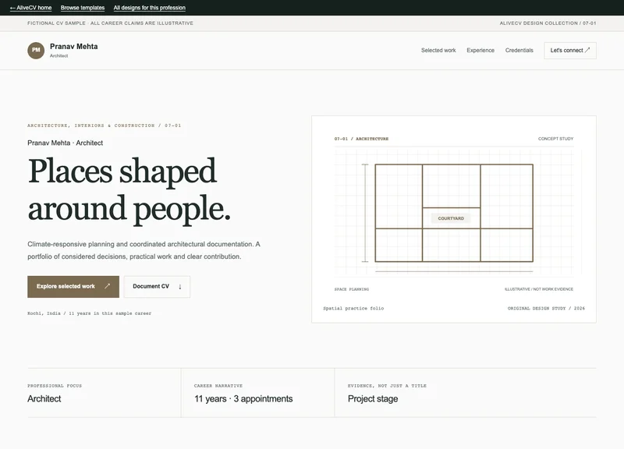Click '11 years · 3 appointments' stat

[x=243, y=399]
